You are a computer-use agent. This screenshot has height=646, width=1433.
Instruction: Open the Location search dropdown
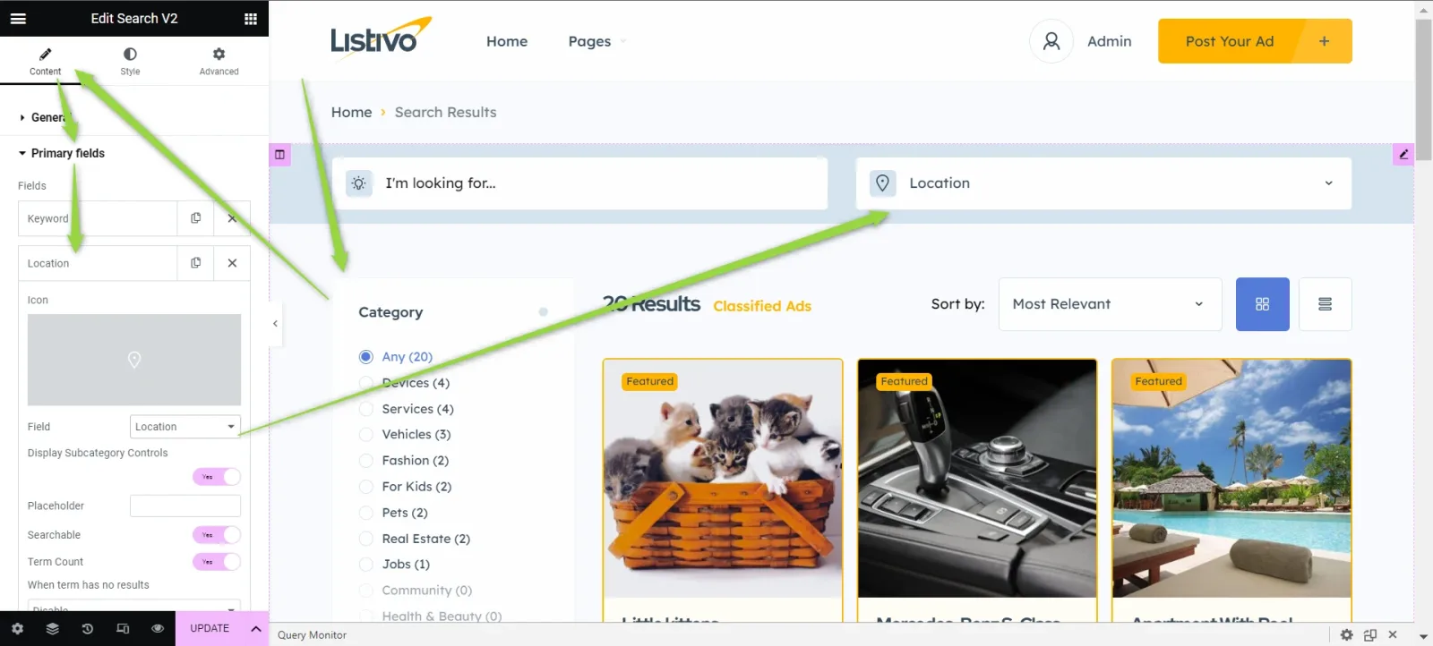(x=1103, y=183)
